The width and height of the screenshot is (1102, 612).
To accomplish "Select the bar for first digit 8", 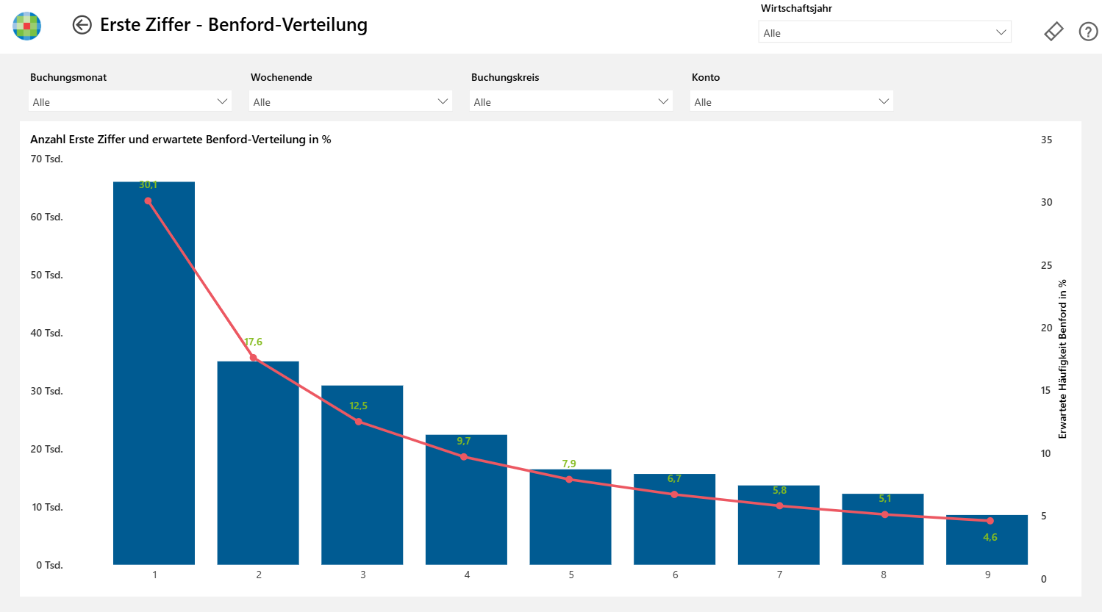I will coord(883,529).
